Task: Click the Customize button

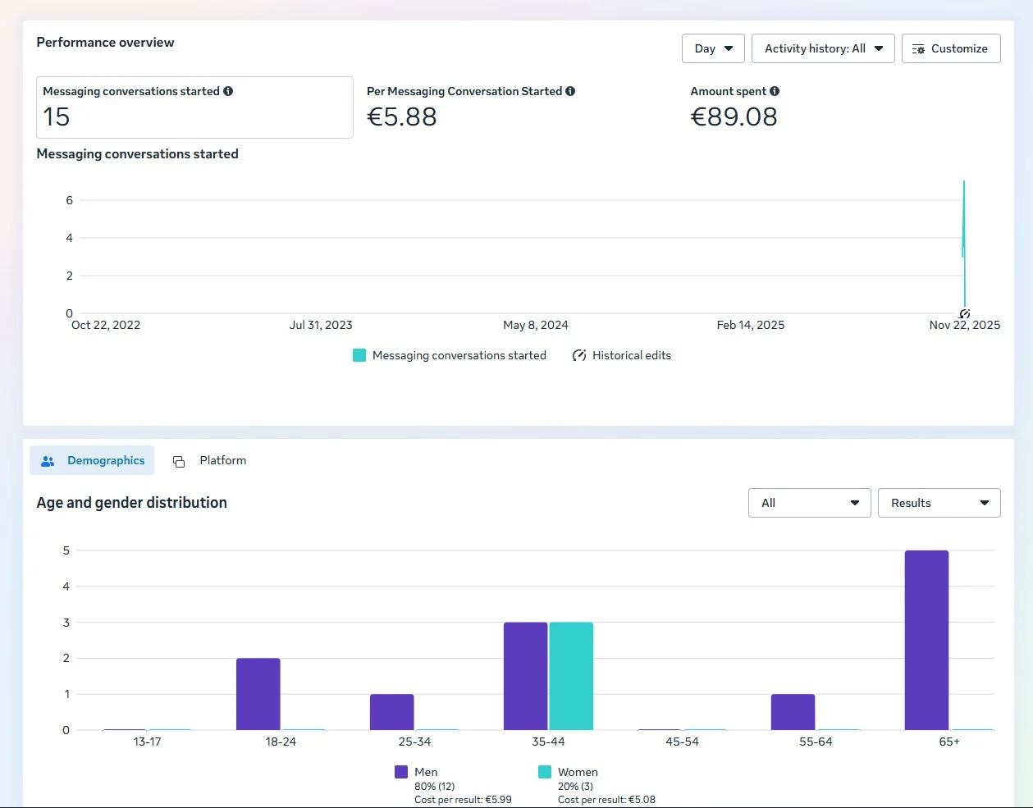Action: pos(951,48)
